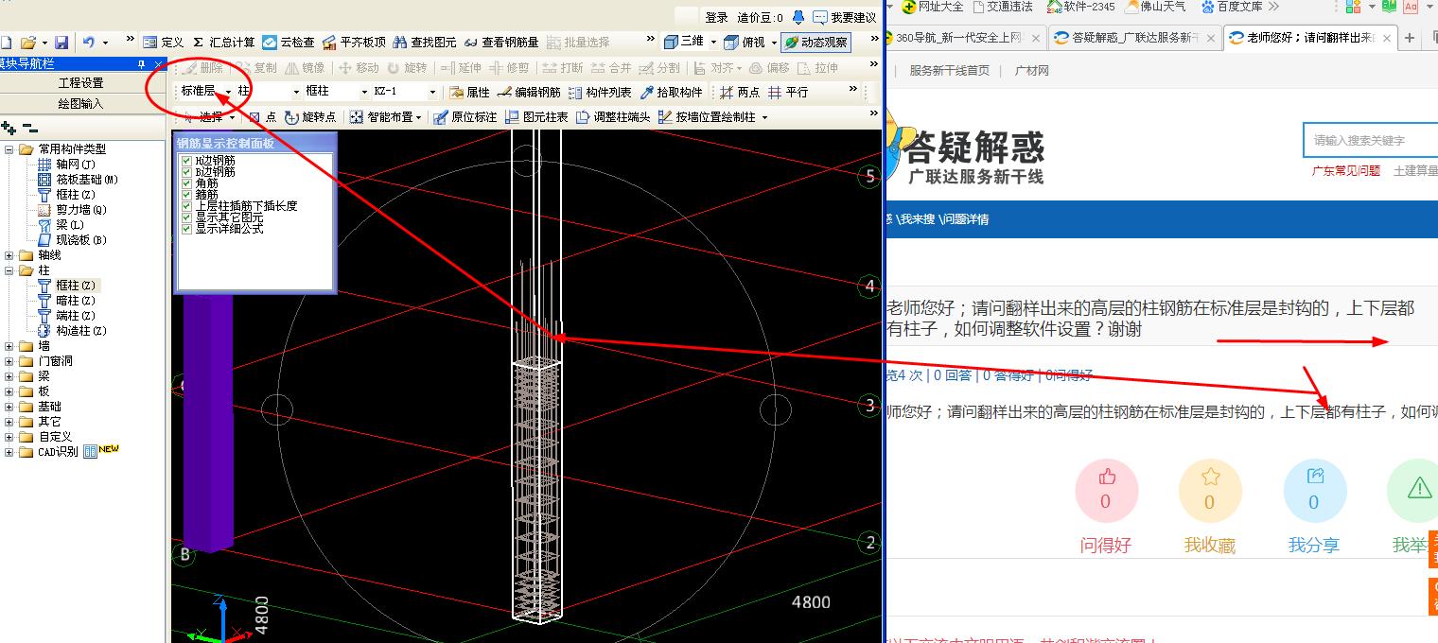Viewport: 1438px width, 643px height.
Task: Click the minus collapse-all icon in navigation panel
Action: coord(29,128)
